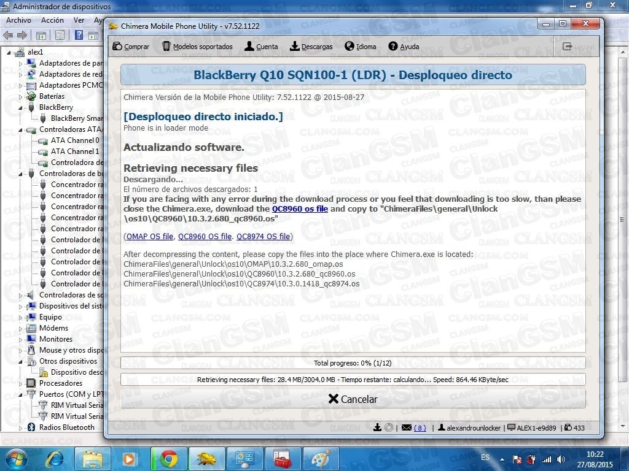Image resolution: width=629 pixels, height=471 pixels.
Task: Open the QC8974 OS file link
Action: point(263,236)
